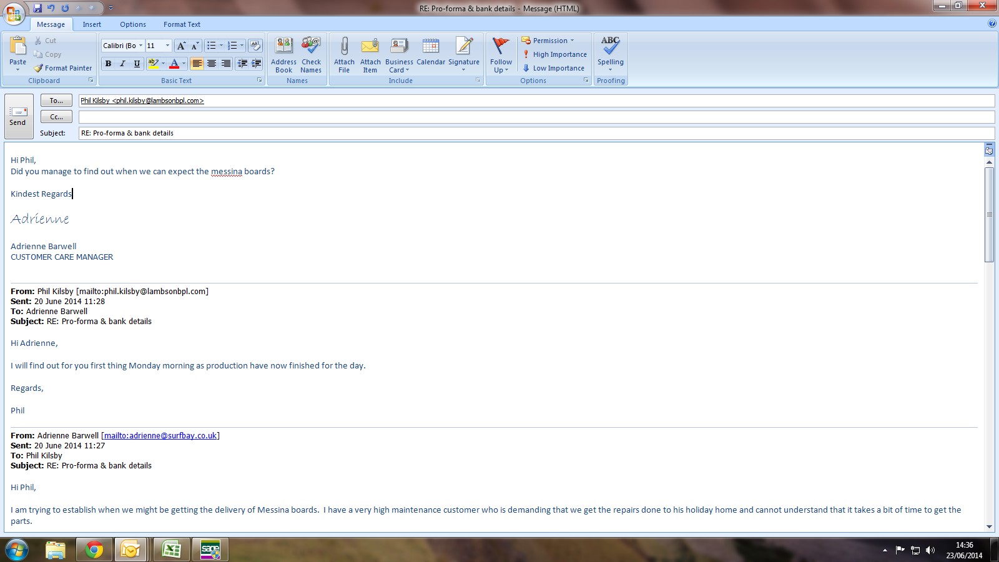Attach a file to the message
This screenshot has width=999, height=562.
click(x=344, y=55)
